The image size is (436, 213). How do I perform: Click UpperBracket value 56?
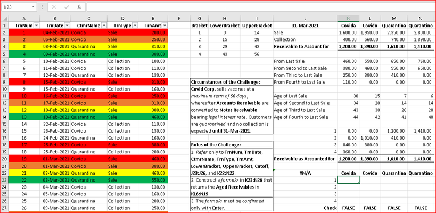(257, 54)
